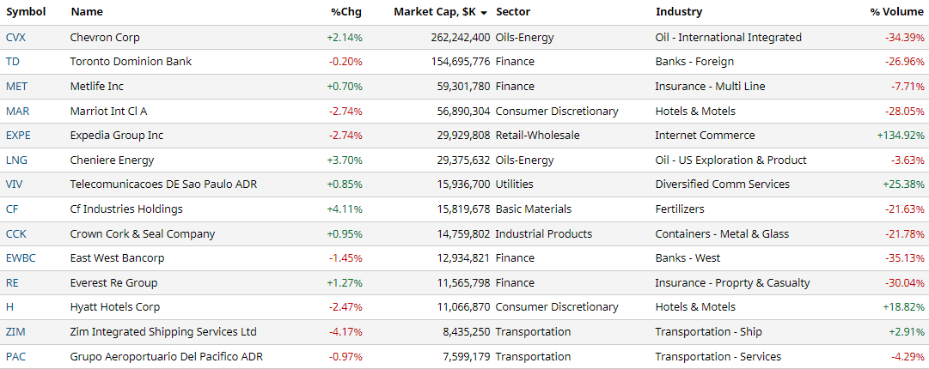The width and height of the screenshot is (929, 369).
Task: Open the ZIM symbol link
Action: pyautogui.click(x=15, y=332)
